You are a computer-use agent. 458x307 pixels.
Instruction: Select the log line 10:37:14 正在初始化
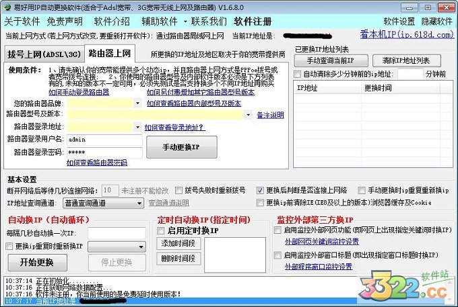coord(52,281)
